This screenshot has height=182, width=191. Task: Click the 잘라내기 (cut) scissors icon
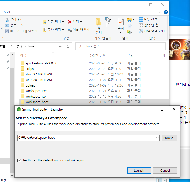tap(7, 19)
